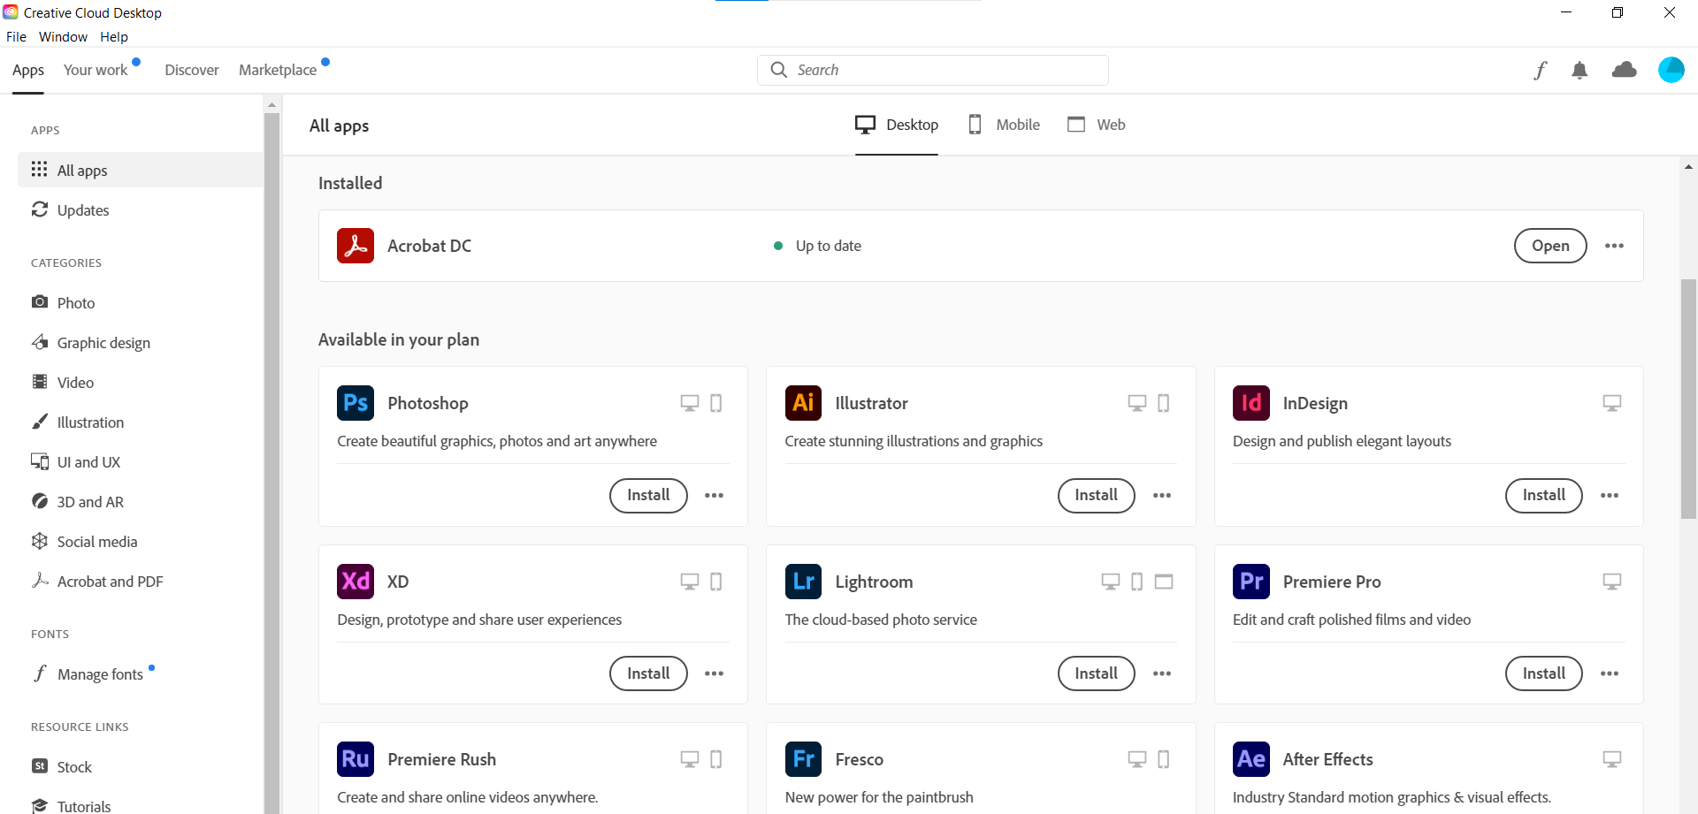Open more options for Illustrator
This screenshot has width=1698, height=814.
[x=1162, y=496]
